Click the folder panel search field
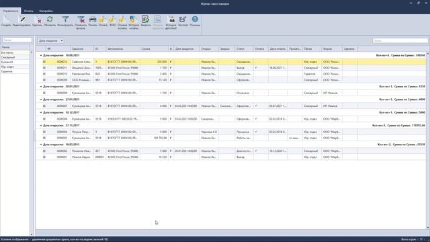Viewport: 430px width, 242px height. pyautogui.click(x=17, y=40)
